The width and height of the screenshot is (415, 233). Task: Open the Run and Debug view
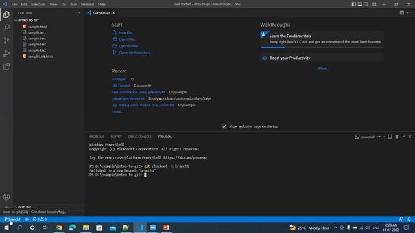click(x=6, y=53)
